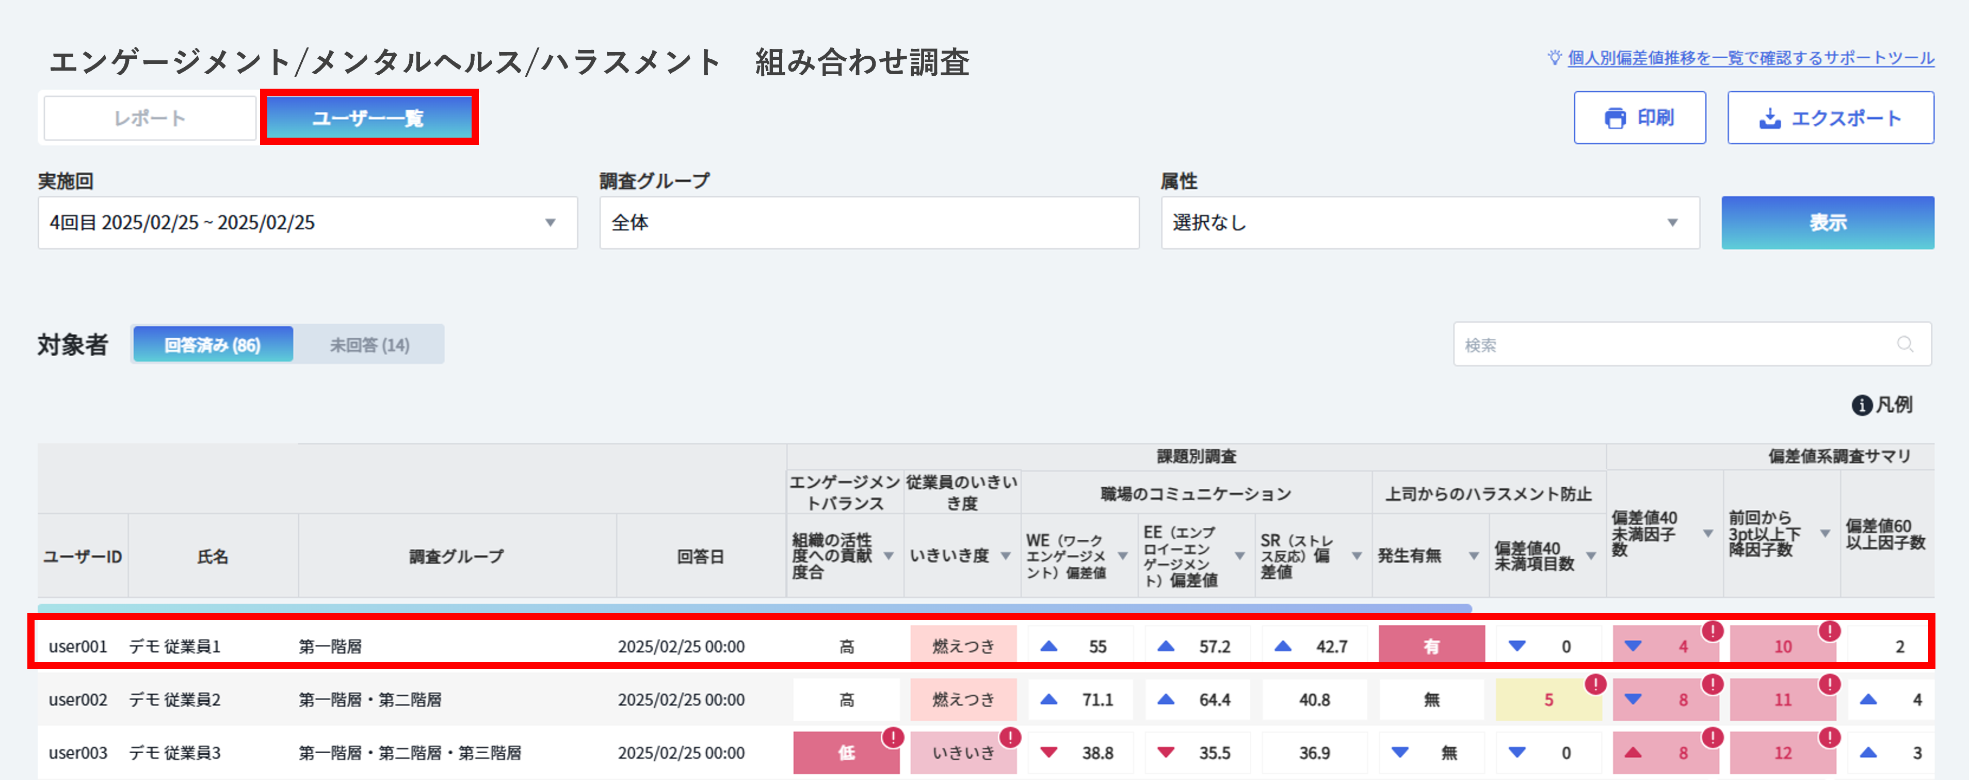
Task: Click the red 低 cell for user003
Action: pyautogui.click(x=846, y=753)
